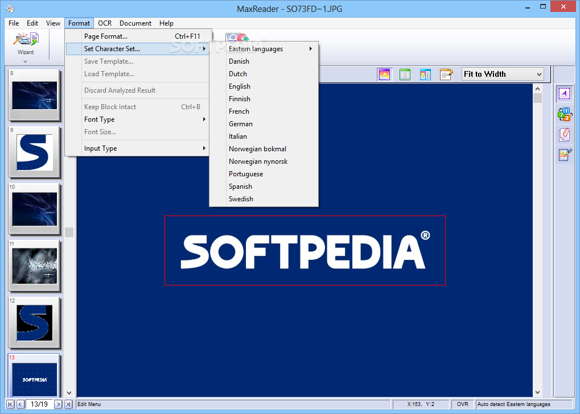
Task: Select page 11 thumbnail
Action: (x=34, y=266)
